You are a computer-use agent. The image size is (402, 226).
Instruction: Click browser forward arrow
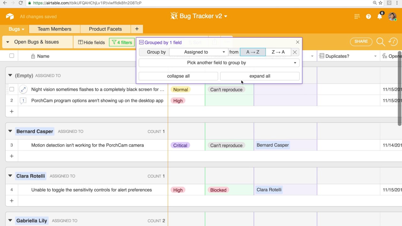[x=13, y=3]
